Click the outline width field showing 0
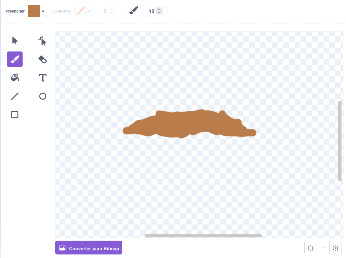The image size is (346, 258). click(x=108, y=11)
